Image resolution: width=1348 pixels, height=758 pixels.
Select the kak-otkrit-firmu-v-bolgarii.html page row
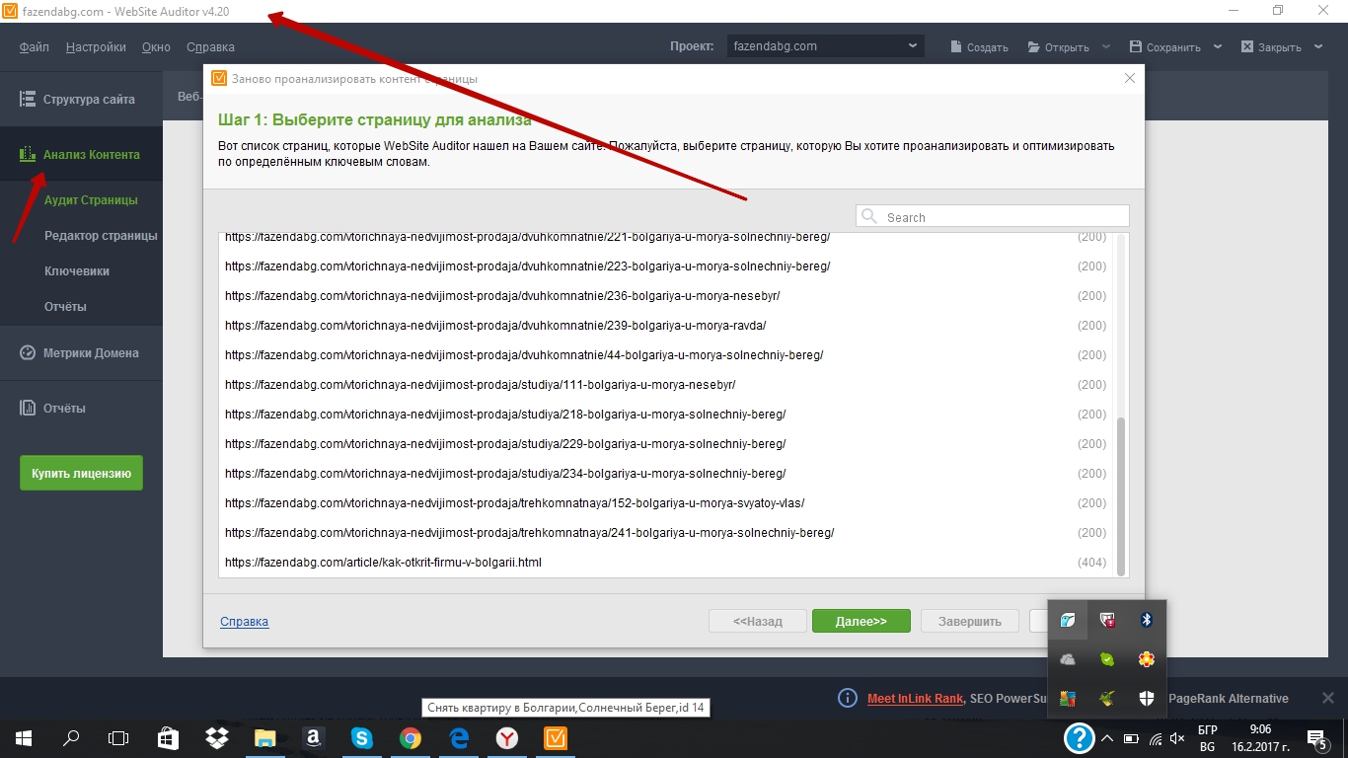(666, 563)
